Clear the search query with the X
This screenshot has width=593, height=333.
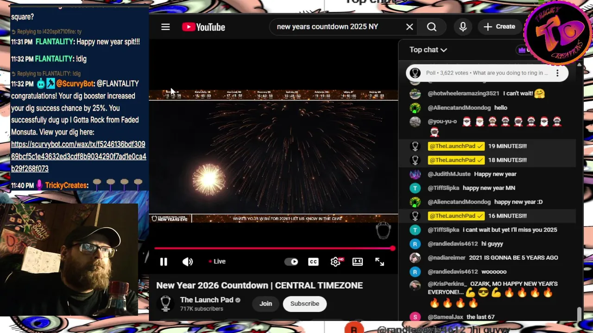(410, 27)
